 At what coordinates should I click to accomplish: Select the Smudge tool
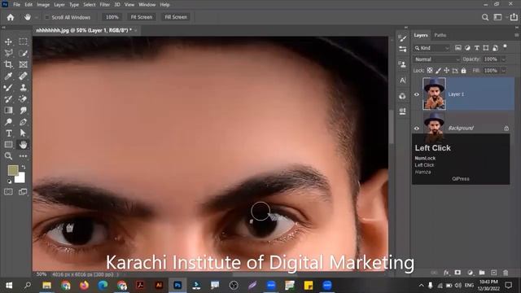[x=23, y=111]
